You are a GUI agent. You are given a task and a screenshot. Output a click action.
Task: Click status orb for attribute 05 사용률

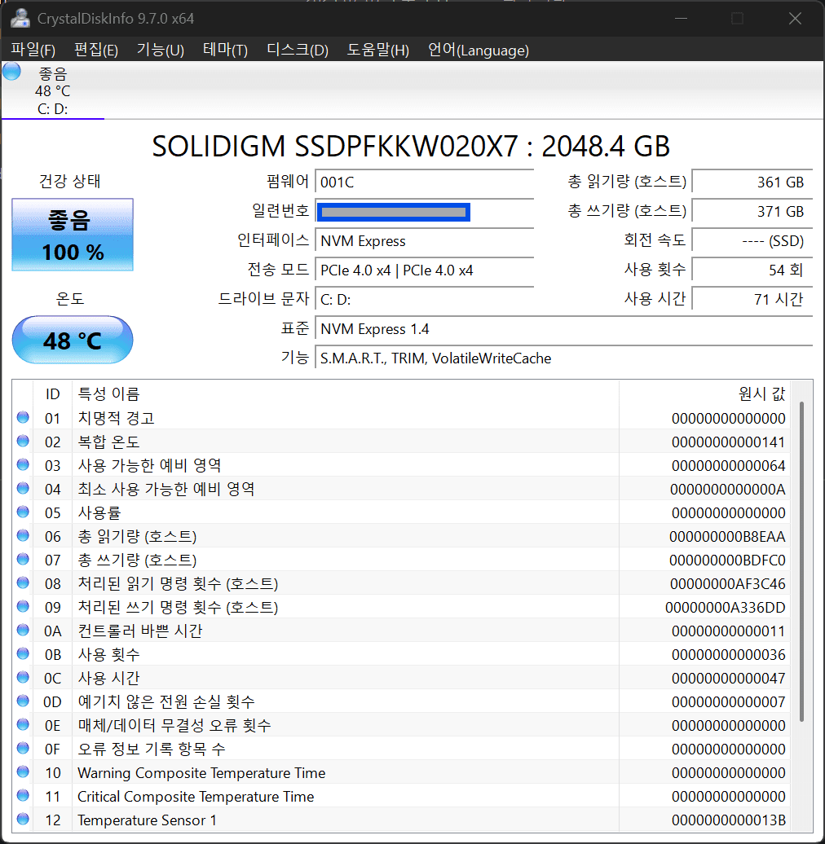pyautogui.click(x=23, y=512)
